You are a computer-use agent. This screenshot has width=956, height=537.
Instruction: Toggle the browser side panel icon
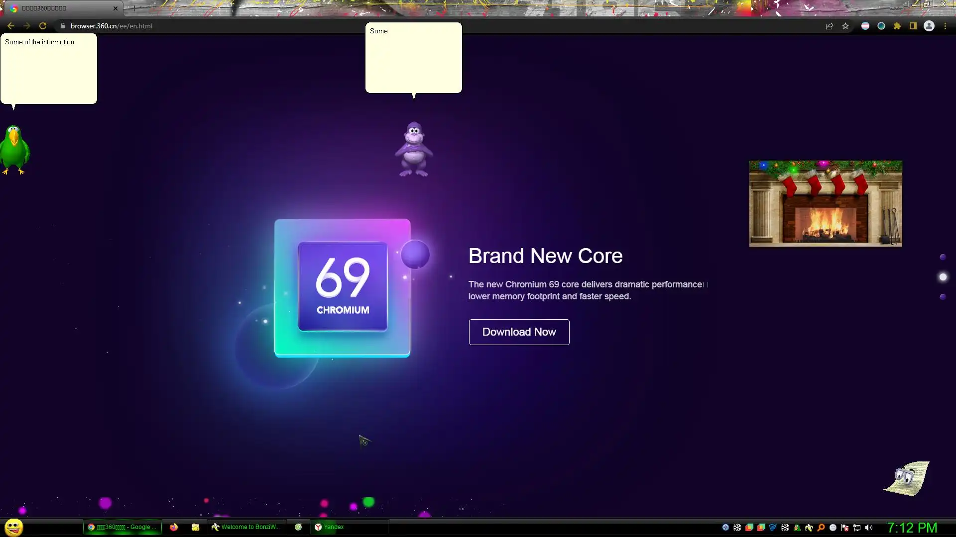point(913,26)
